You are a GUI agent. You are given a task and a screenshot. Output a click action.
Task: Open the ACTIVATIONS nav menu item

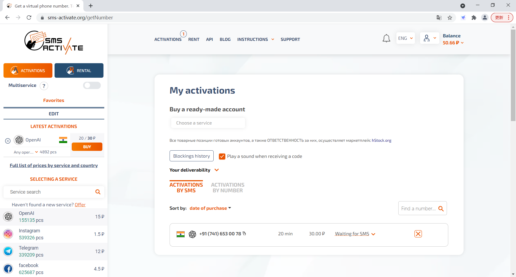click(x=168, y=40)
